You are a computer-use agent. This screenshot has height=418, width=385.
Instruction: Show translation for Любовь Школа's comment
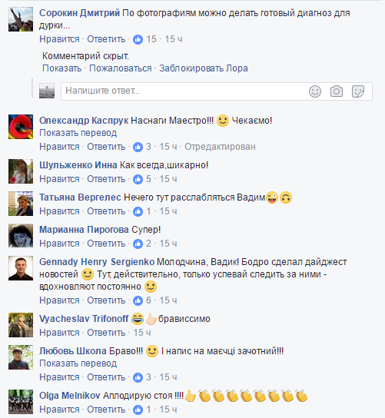pyautogui.click(x=78, y=363)
